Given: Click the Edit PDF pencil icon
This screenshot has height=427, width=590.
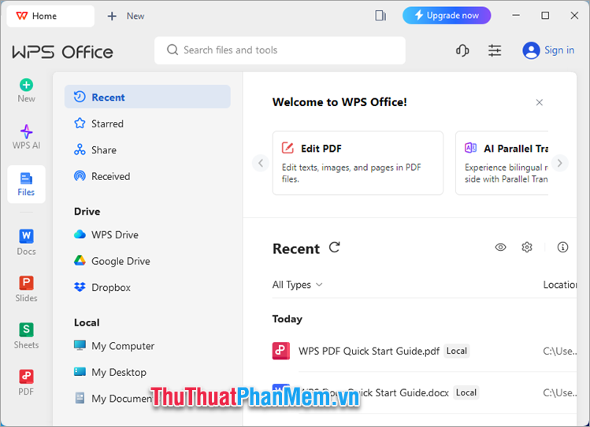Looking at the screenshot, I should click(x=288, y=148).
